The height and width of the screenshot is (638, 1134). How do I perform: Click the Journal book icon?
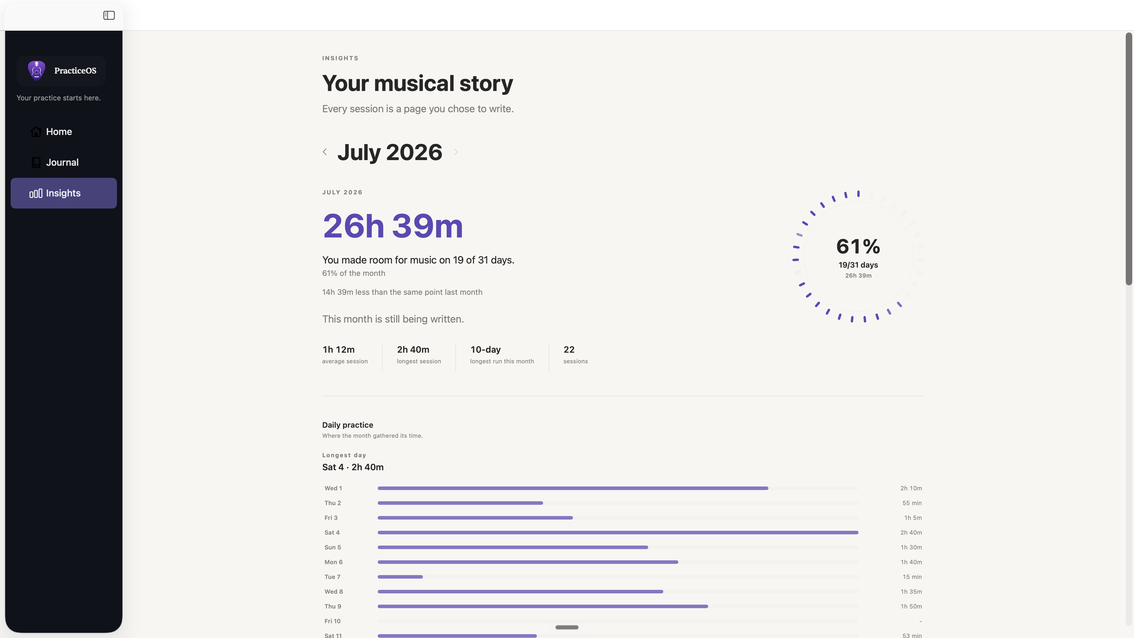[x=36, y=162]
